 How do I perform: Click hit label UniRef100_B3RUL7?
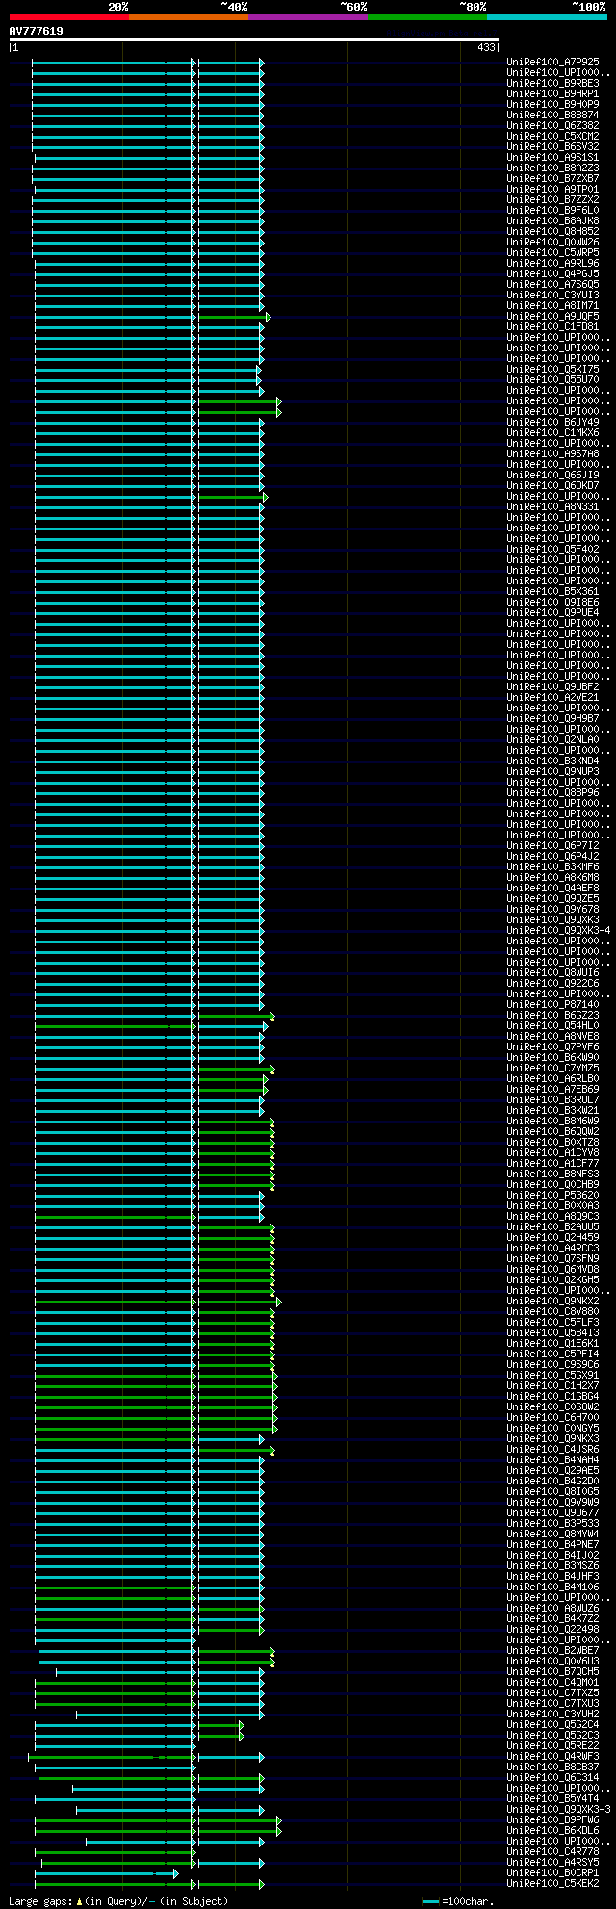tap(552, 1099)
